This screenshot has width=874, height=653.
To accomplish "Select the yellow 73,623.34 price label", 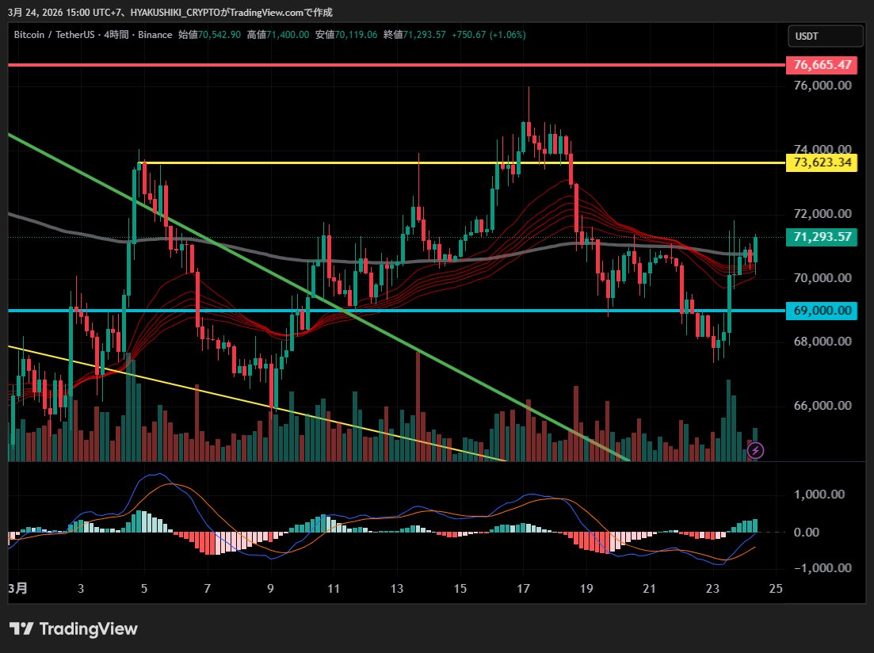I will pyautogui.click(x=822, y=162).
